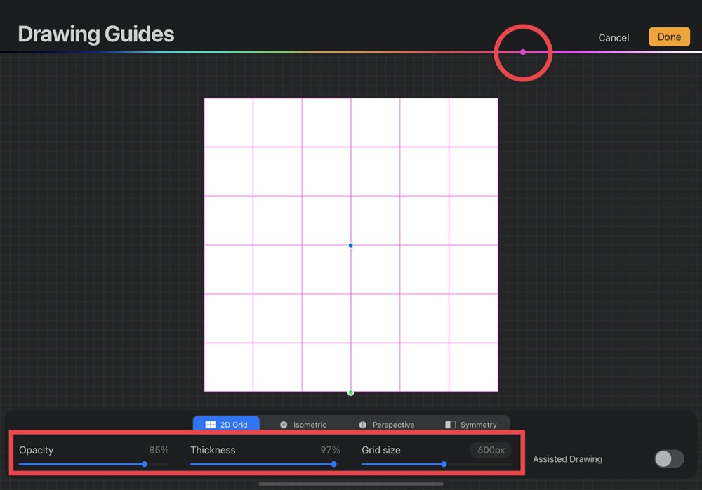Click the Grid size slider handle
The width and height of the screenshot is (702, 490).
point(444,464)
